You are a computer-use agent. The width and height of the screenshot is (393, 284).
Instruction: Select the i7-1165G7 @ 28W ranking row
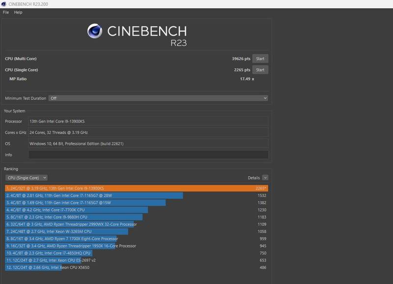[137, 195]
